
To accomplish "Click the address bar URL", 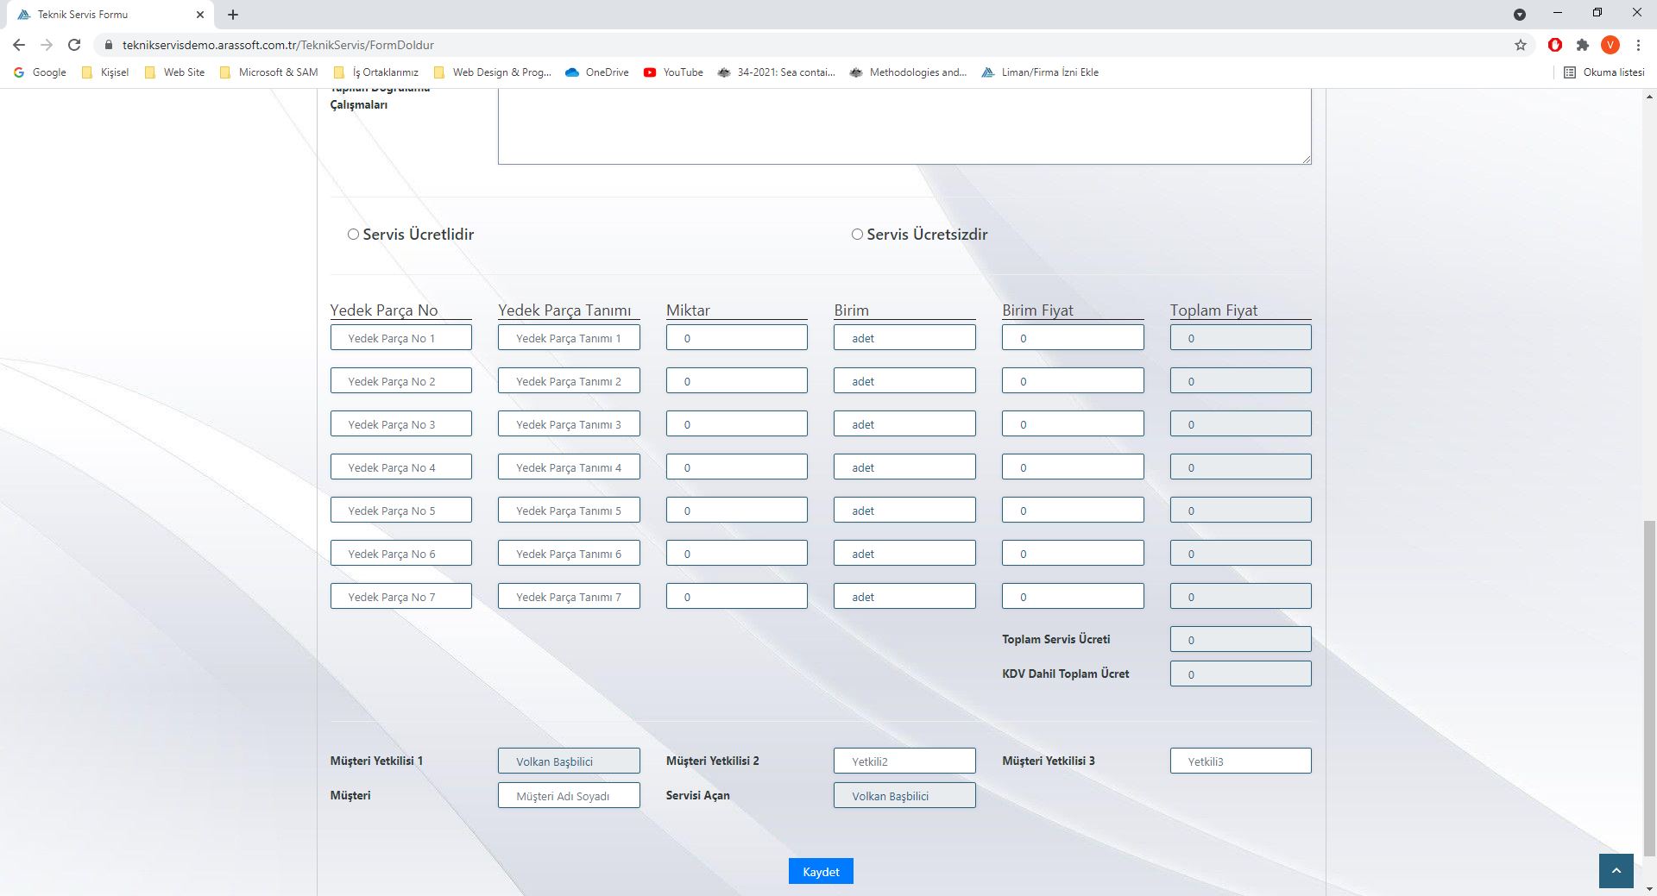I will [x=278, y=45].
